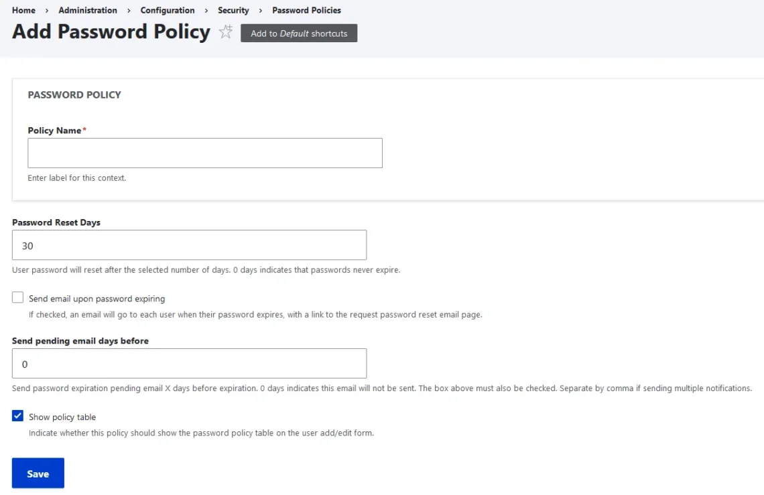Open the Password Policies breadcrumb link

(306, 10)
